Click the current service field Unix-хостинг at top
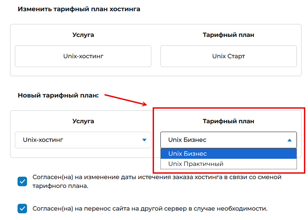This screenshot has width=308, height=220. [83, 56]
